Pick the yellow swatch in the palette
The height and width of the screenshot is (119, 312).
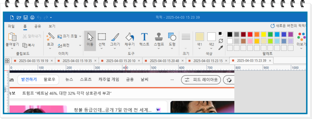point(264,34)
